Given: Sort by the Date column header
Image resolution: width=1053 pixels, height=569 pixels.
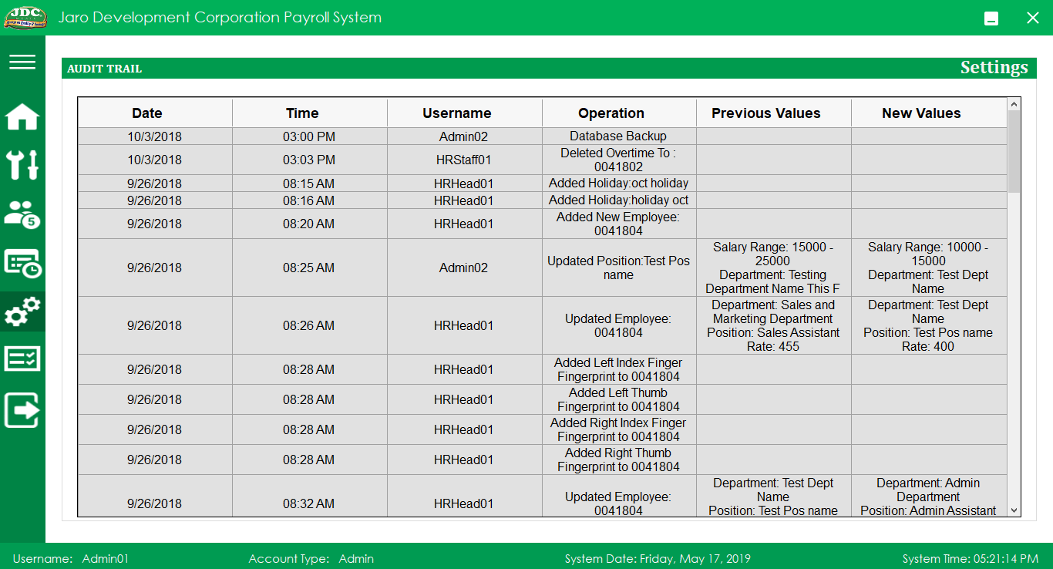Looking at the screenshot, I should click(x=146, y=113).
